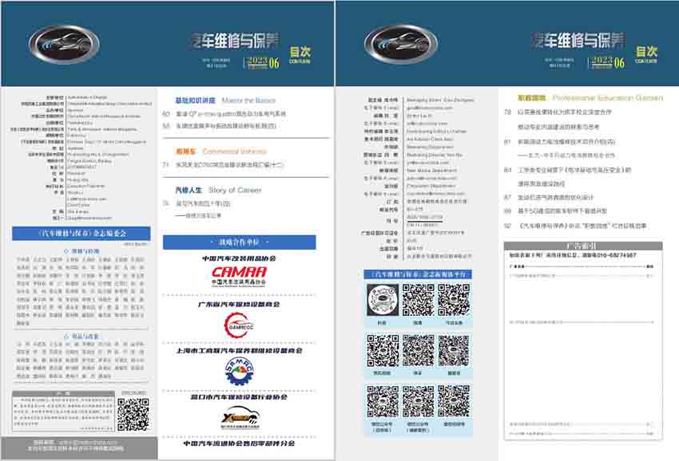Click the 杂志编委会 blue banner
Image resolution: width=679 pixels, height=461 pixels.
82,233
